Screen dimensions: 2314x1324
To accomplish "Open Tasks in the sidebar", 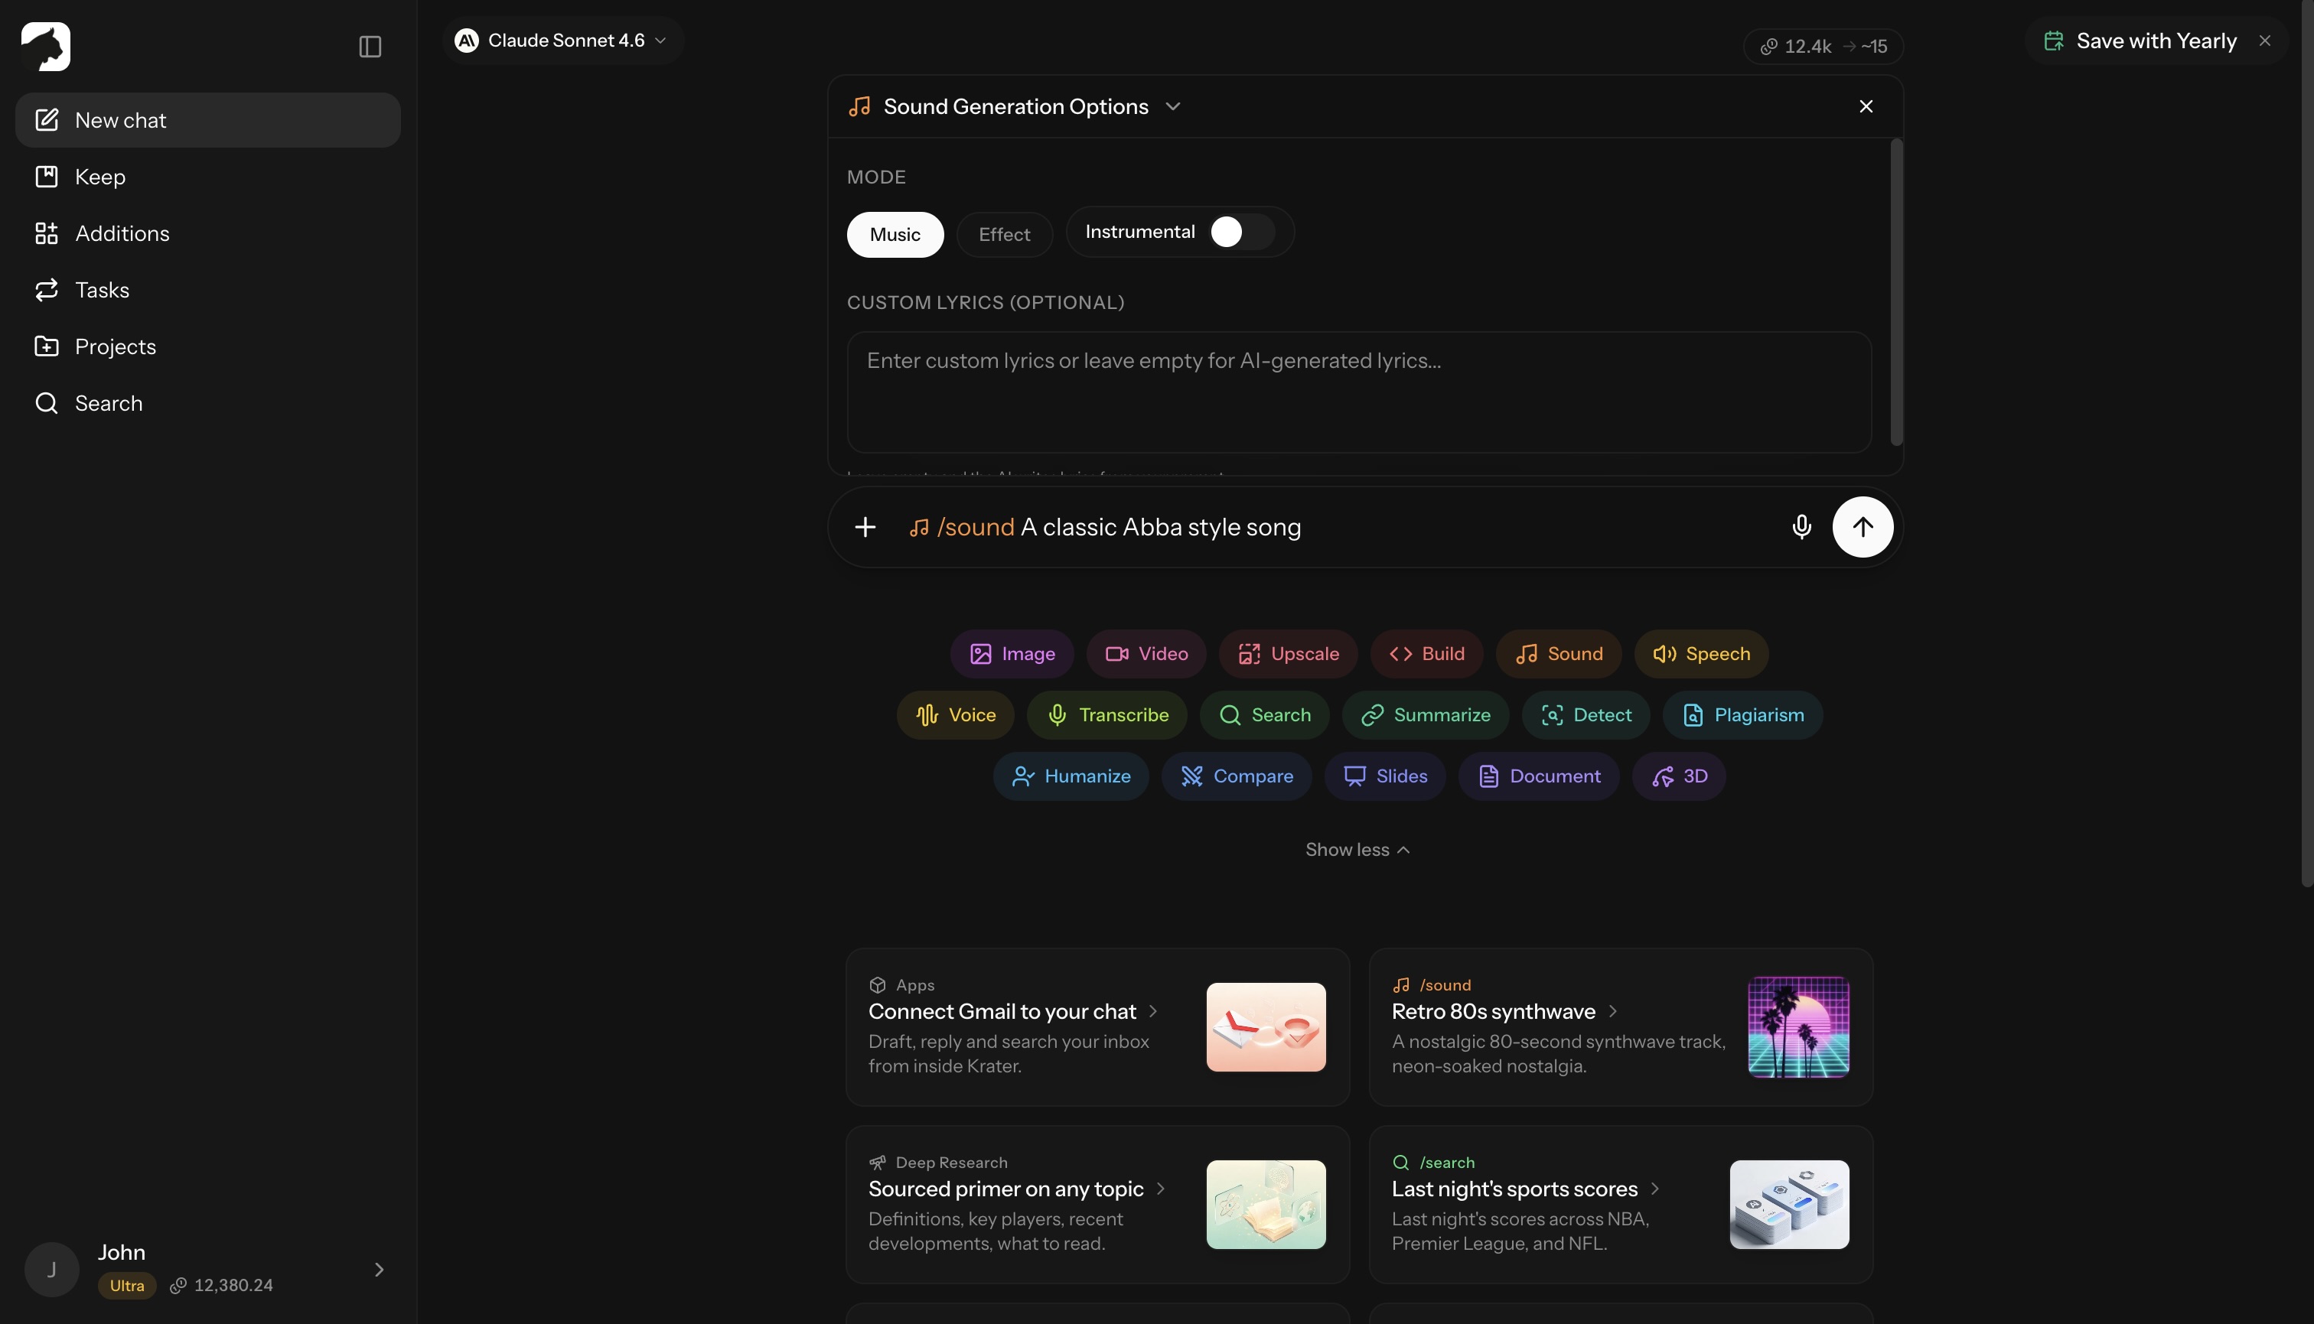I will point(207,289).
